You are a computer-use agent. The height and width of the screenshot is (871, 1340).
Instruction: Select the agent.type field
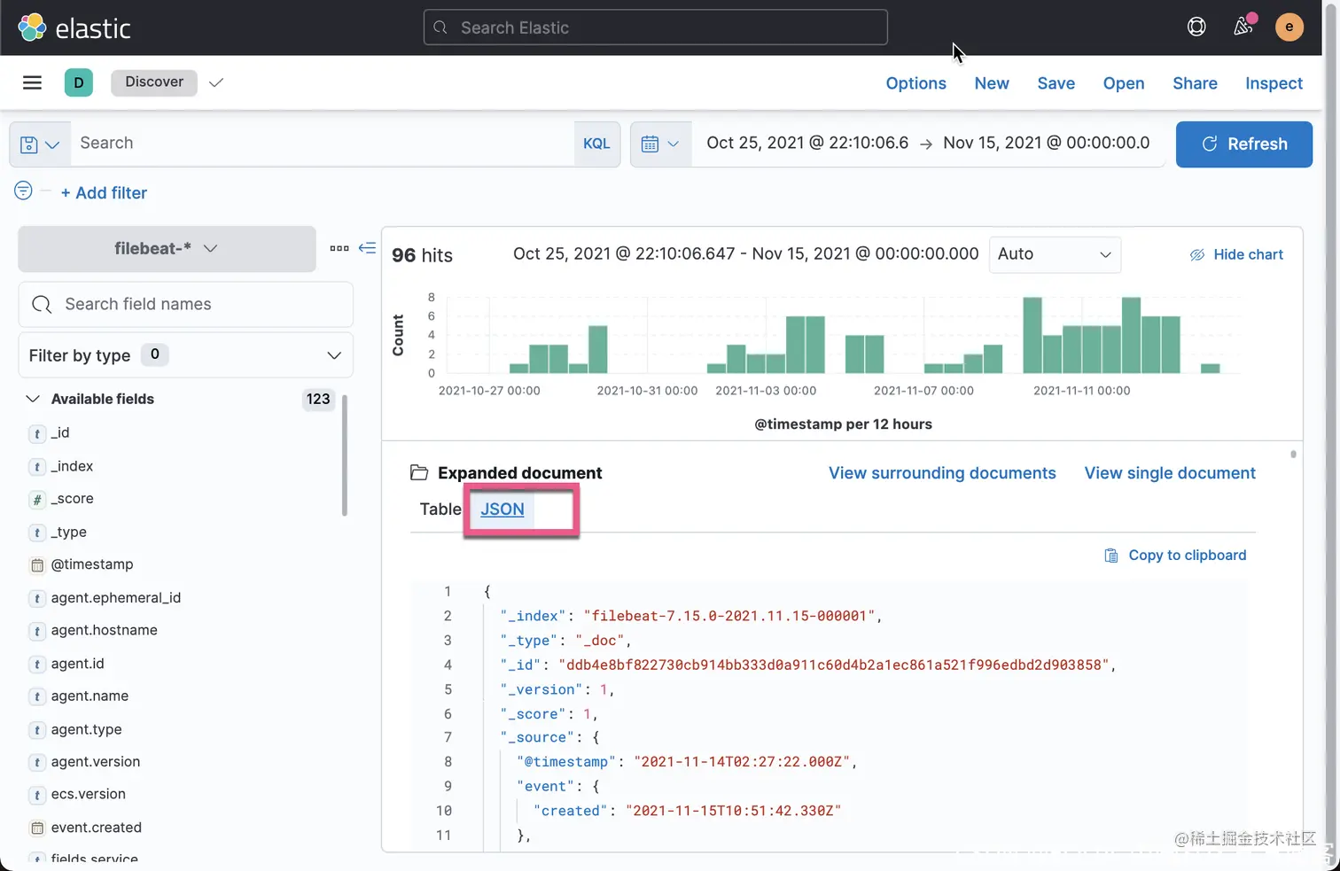[x=86, y=730]
